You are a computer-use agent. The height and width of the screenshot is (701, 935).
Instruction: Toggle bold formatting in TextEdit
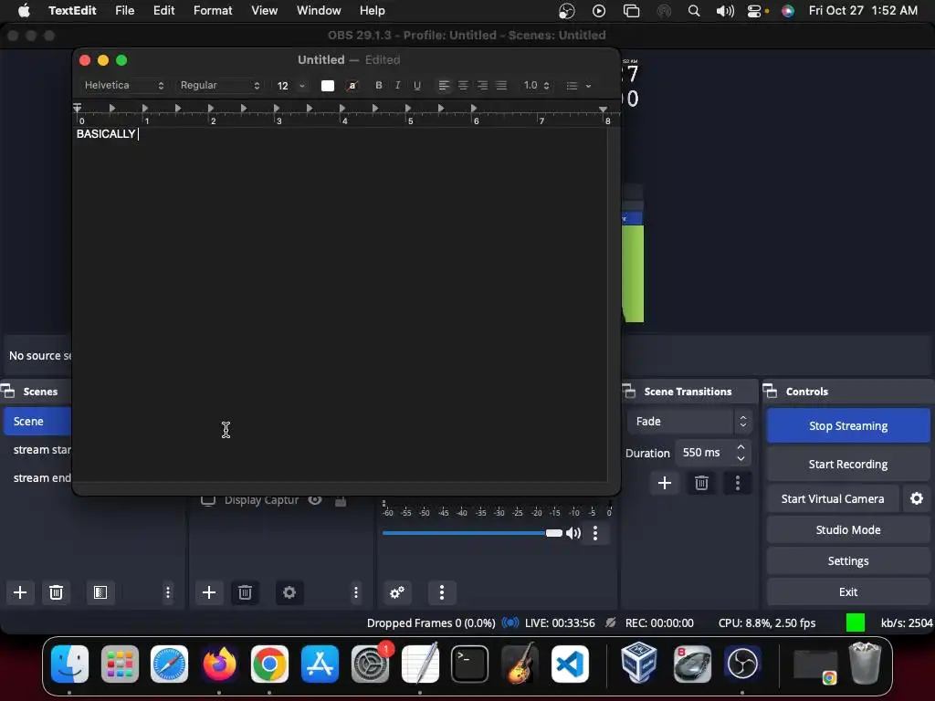pos(378,85)
